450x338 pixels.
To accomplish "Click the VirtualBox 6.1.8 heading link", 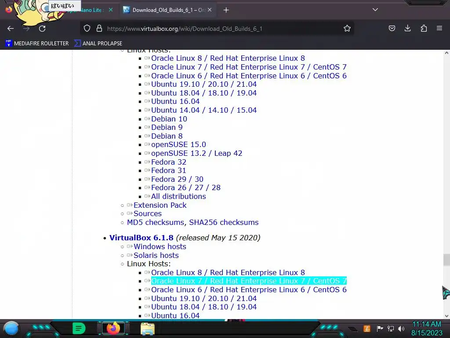I will (141, 238).
